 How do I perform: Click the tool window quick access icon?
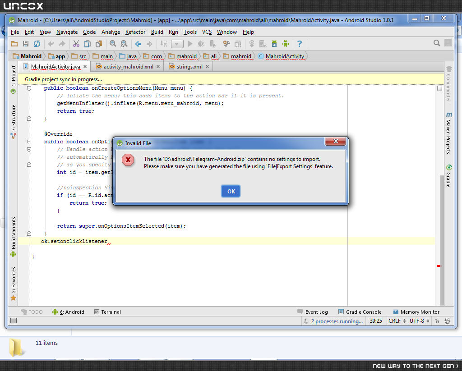point(14,321)
